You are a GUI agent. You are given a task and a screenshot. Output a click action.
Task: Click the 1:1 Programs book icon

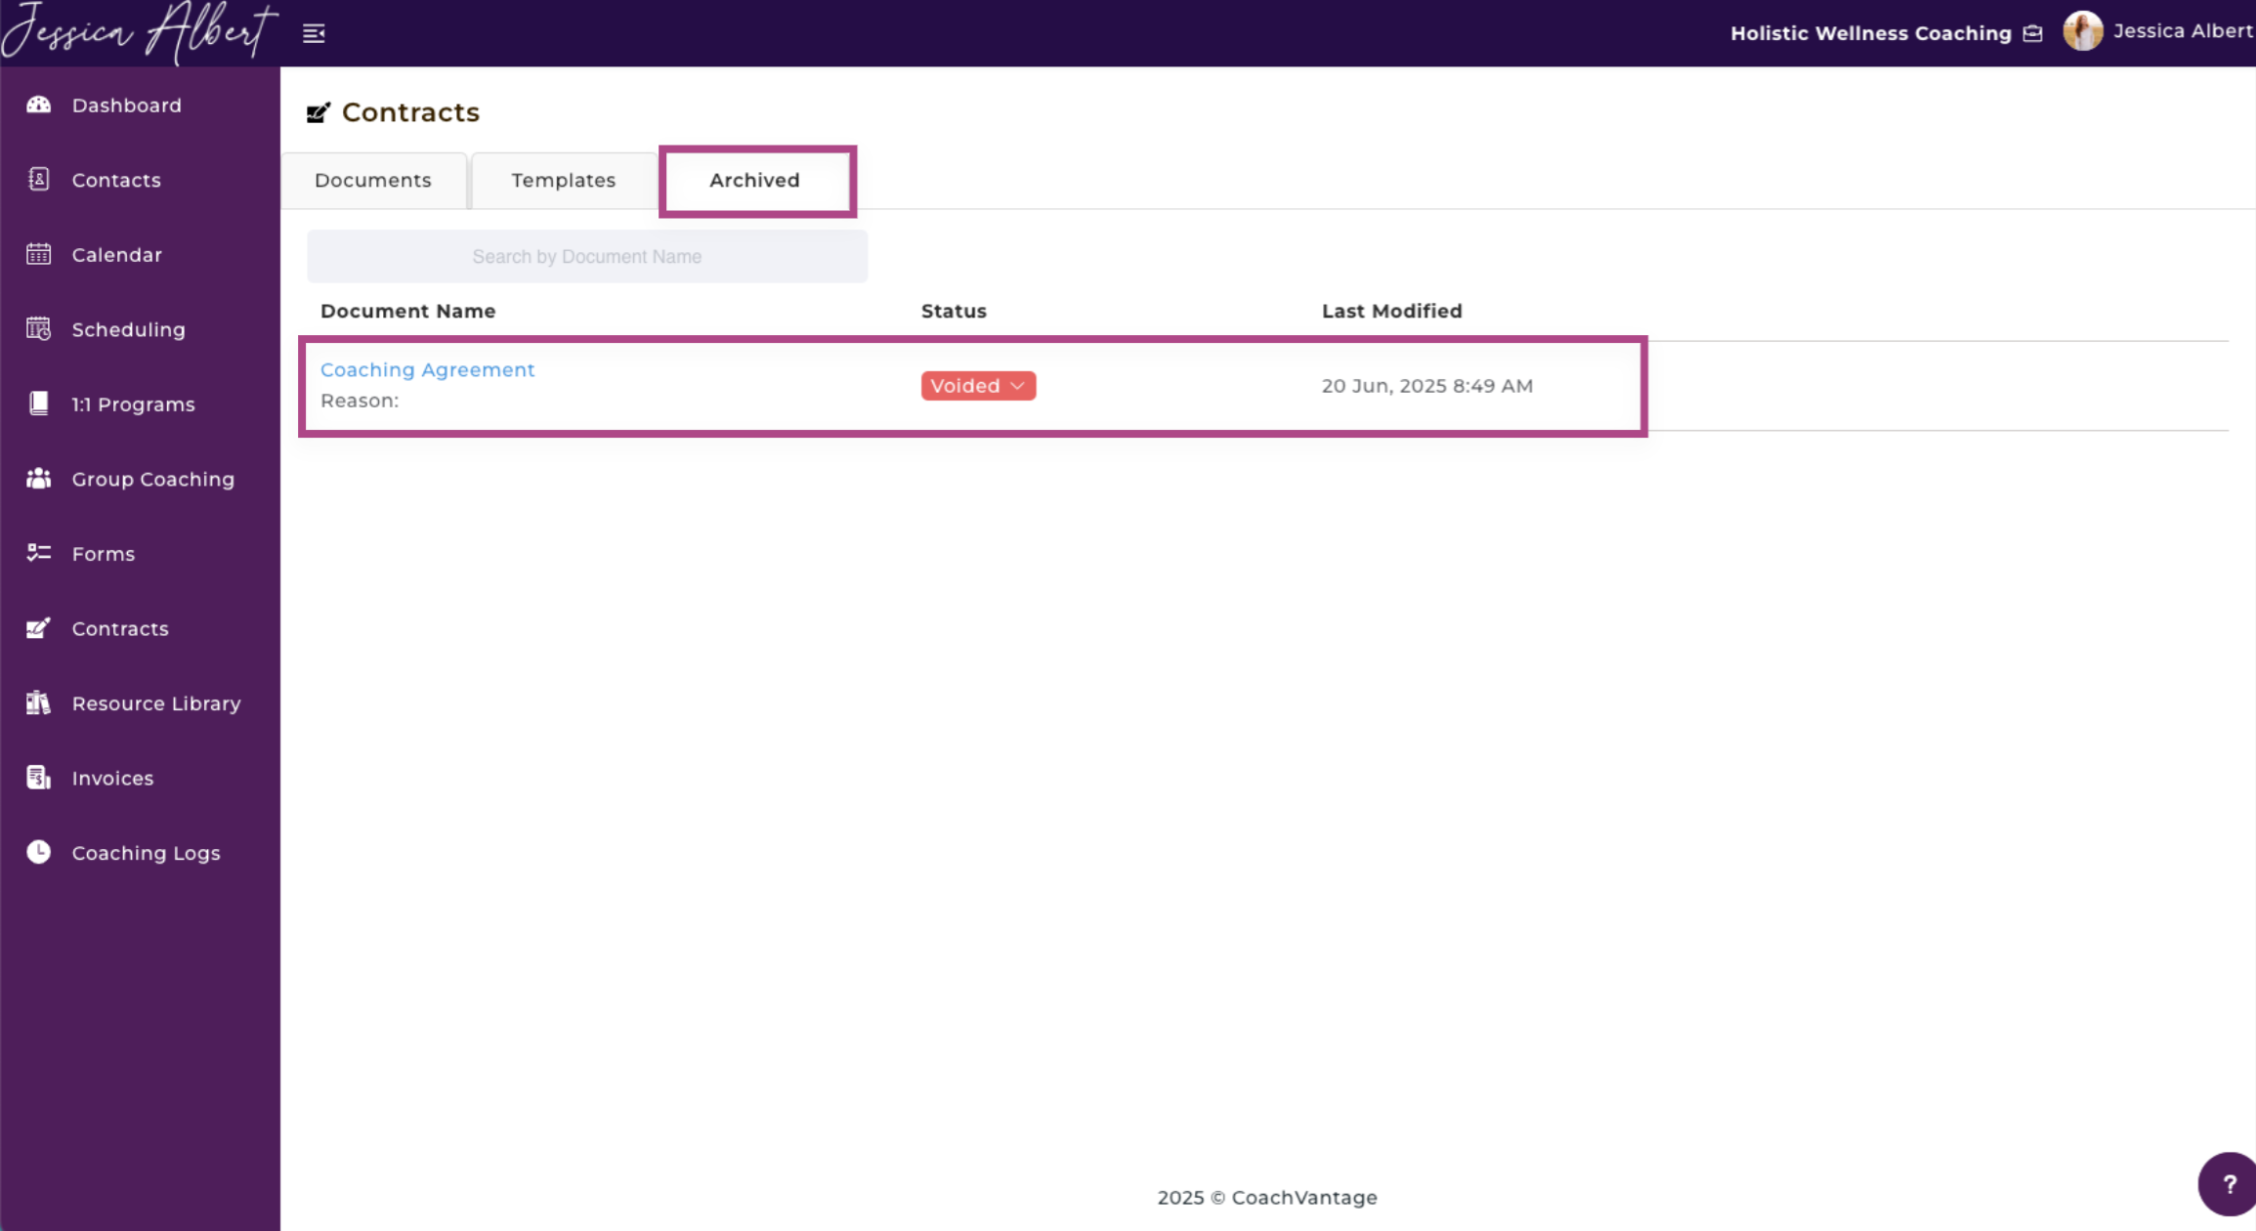[x=38, y=403]
